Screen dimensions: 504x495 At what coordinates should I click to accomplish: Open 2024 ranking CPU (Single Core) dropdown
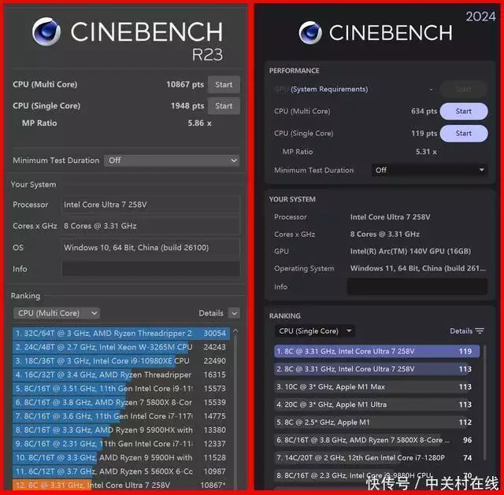(315, 331)
